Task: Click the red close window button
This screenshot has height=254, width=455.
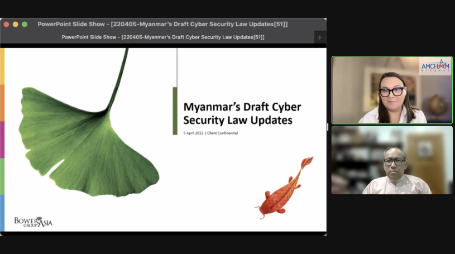Action: (6, 24)
